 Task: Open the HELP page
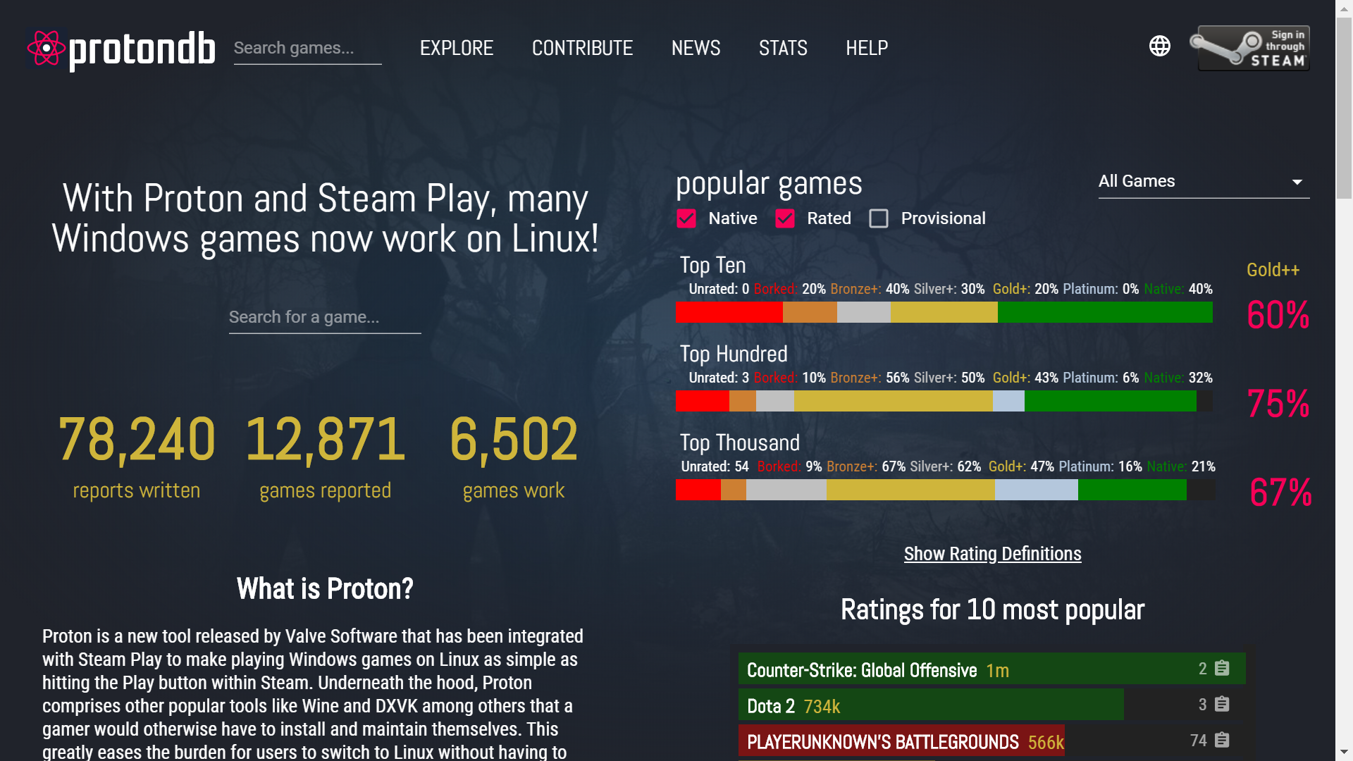point(867,48)
